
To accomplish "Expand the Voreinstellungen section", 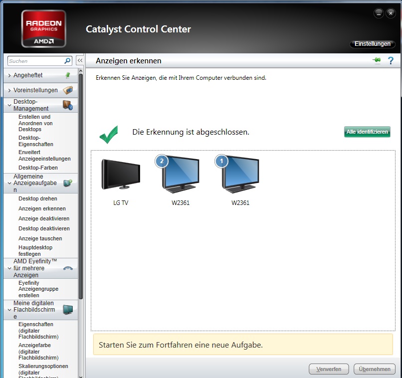I will [x=9, y=90].
